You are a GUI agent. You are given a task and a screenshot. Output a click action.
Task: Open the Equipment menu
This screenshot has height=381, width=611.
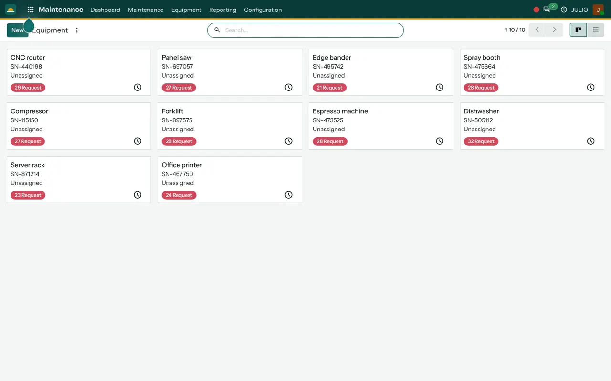pos(186,10)
